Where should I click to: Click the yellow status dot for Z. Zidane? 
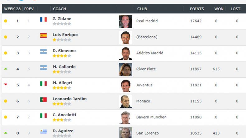point(5,21)
